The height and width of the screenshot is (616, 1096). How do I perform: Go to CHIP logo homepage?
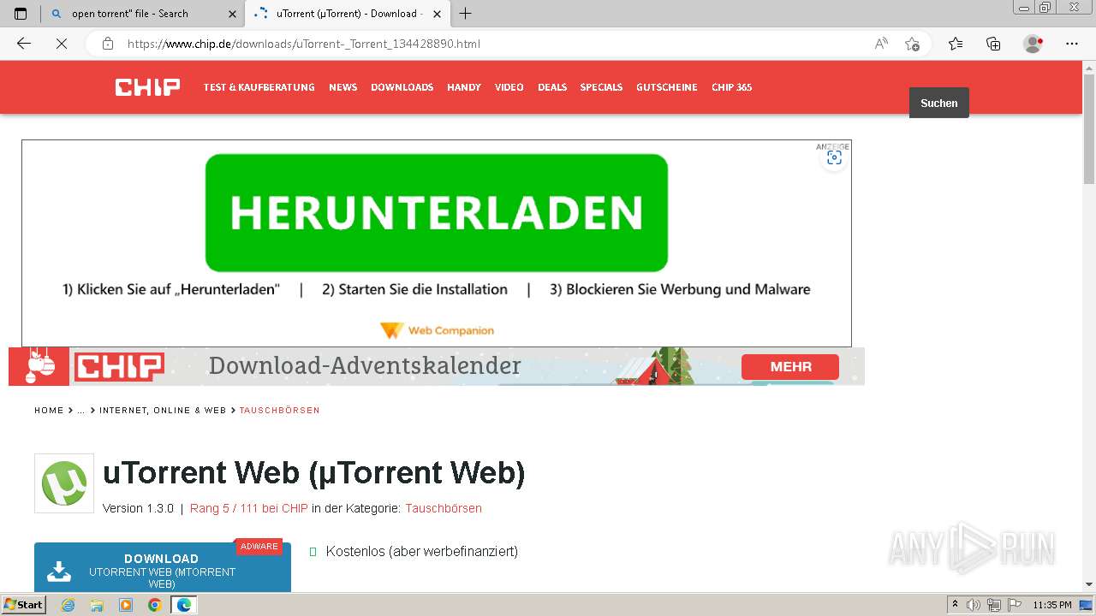[x=148, y=87]
